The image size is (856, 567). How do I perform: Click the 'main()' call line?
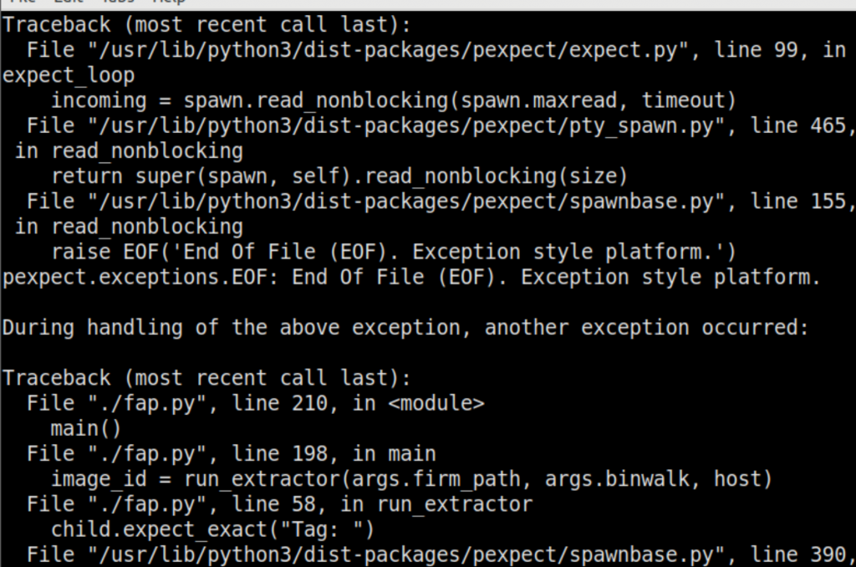point(86,428)
